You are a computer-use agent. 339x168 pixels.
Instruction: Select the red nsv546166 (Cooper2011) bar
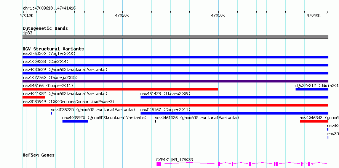pos(120,89)
